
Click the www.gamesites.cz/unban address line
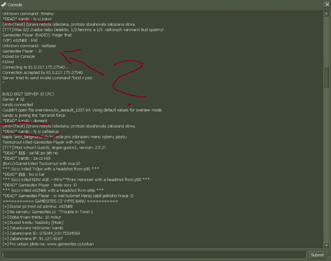[48, 244]
